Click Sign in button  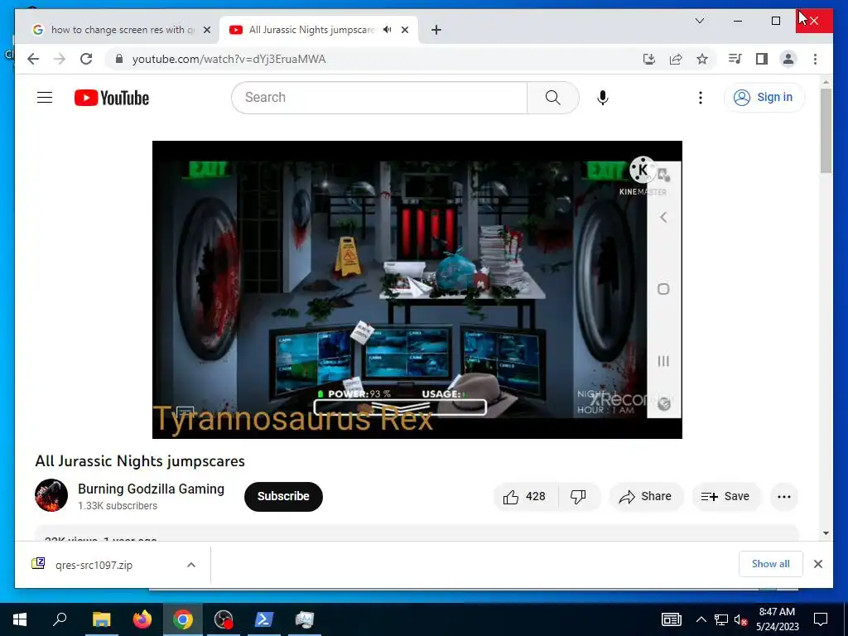(x=764, y=98)
